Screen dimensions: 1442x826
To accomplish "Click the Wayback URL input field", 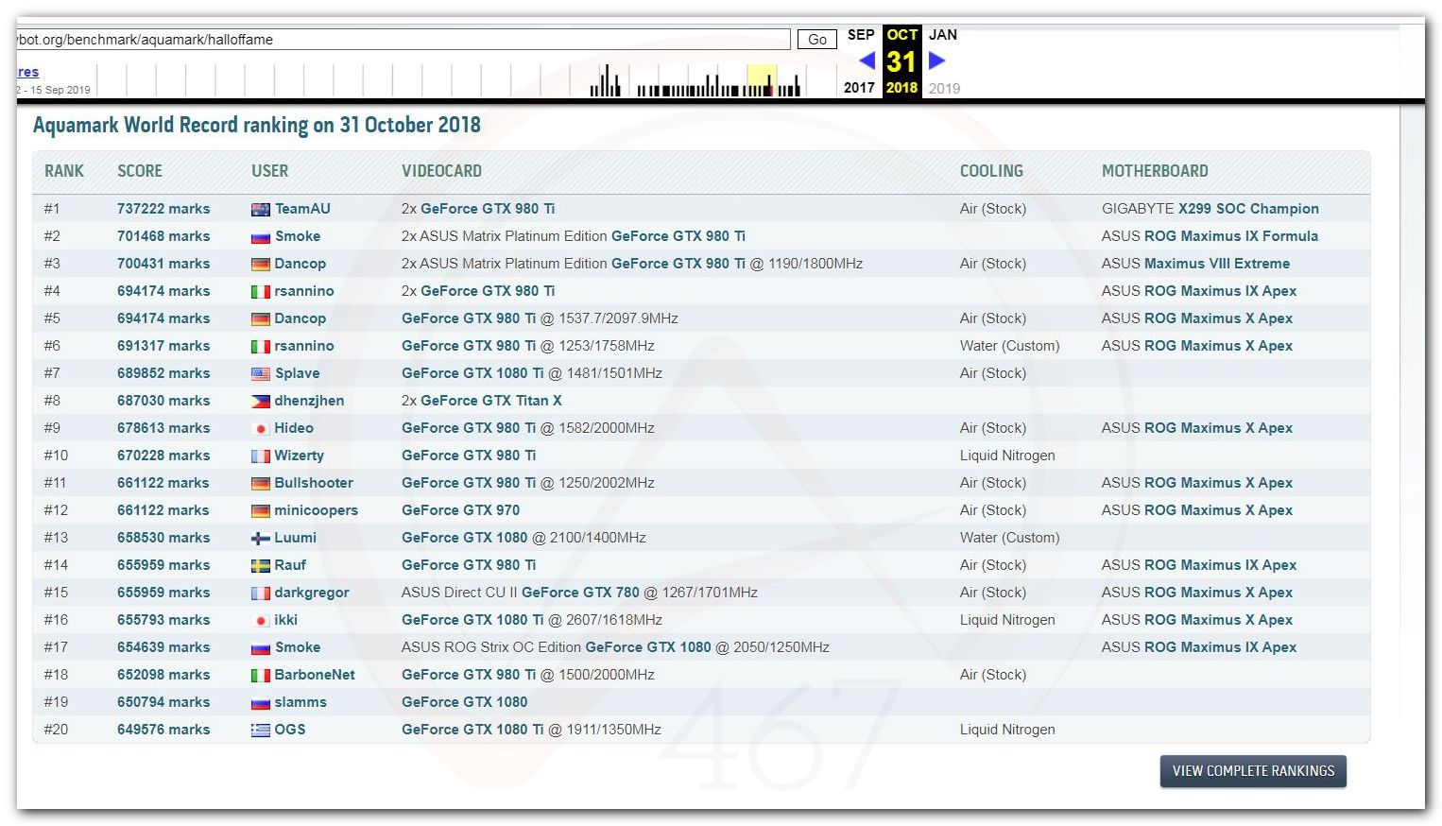I will click(402, 40).
